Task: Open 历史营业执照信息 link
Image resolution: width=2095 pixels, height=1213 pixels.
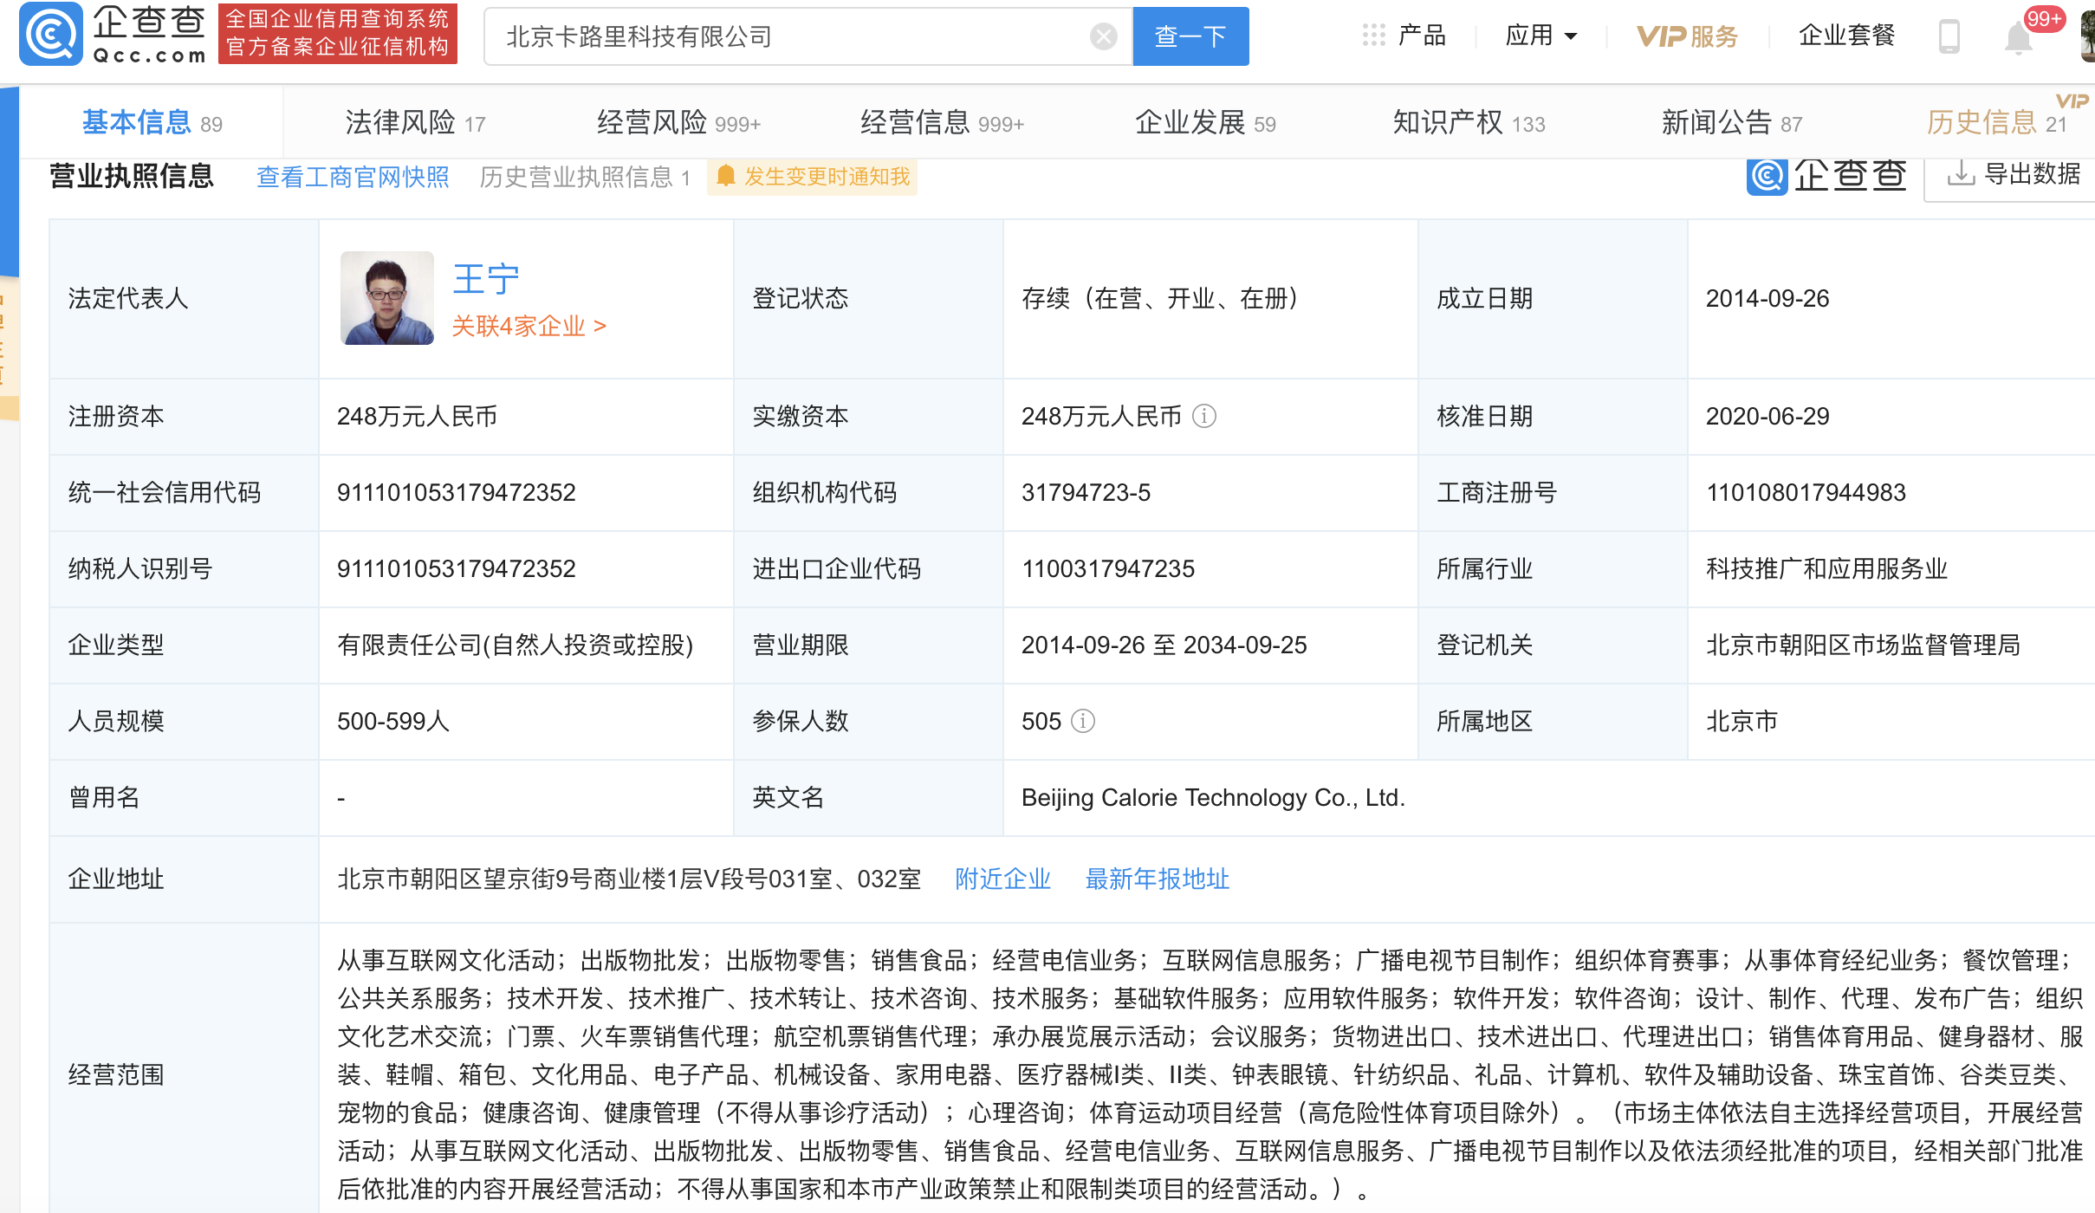Action: [x=585, y=177]
